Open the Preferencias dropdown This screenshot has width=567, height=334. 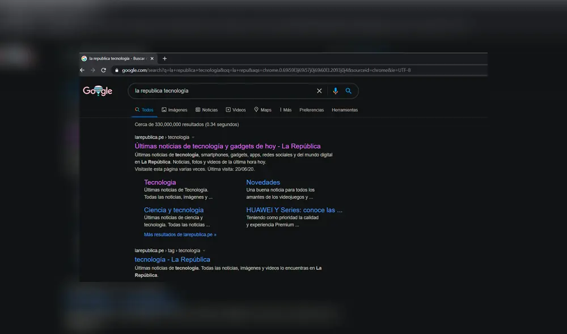[311, 110]
